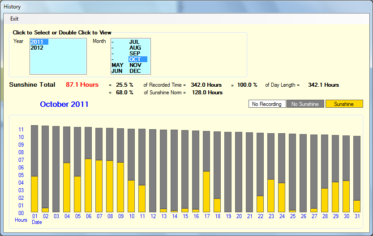Image resolution: width=373 pixels, height=236 pixels.
Task: Click the yellow sunshine bar for day 06
Action: [x=88, y=185]
